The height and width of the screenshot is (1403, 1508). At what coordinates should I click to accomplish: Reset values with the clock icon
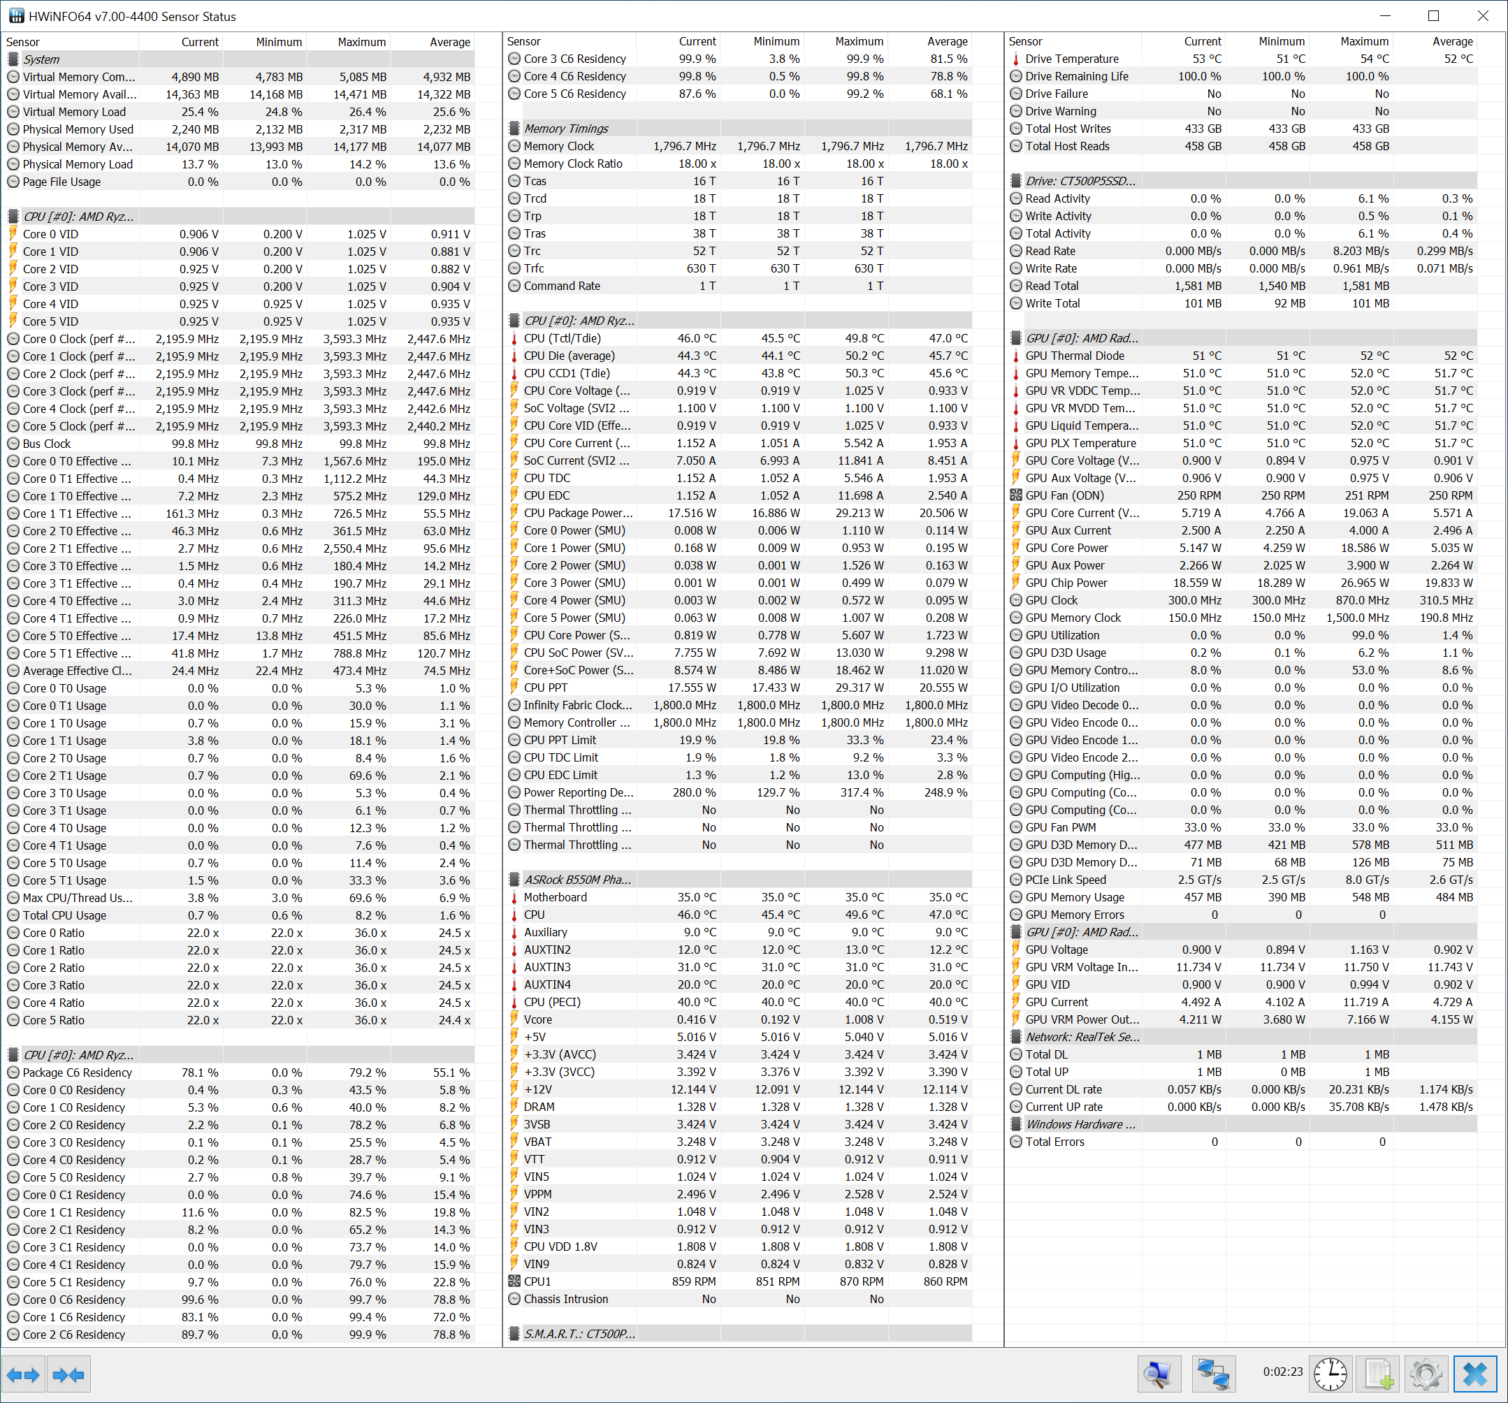pyautogui.click(x=1331, y=1375)
